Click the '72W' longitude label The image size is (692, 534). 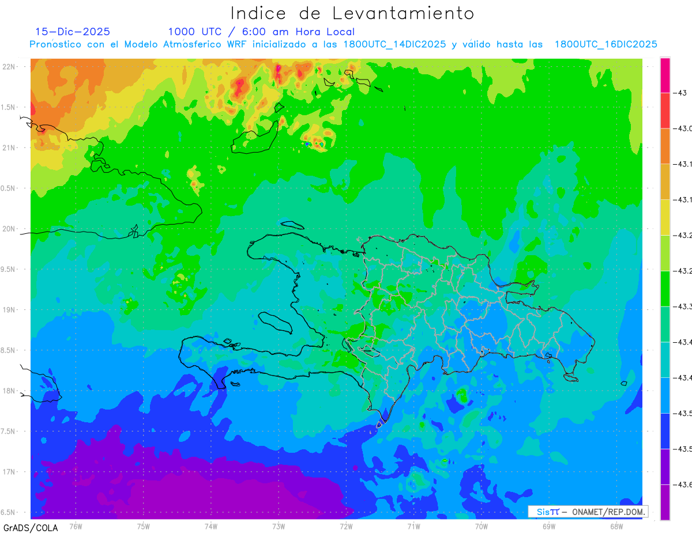tap(346, 526)
